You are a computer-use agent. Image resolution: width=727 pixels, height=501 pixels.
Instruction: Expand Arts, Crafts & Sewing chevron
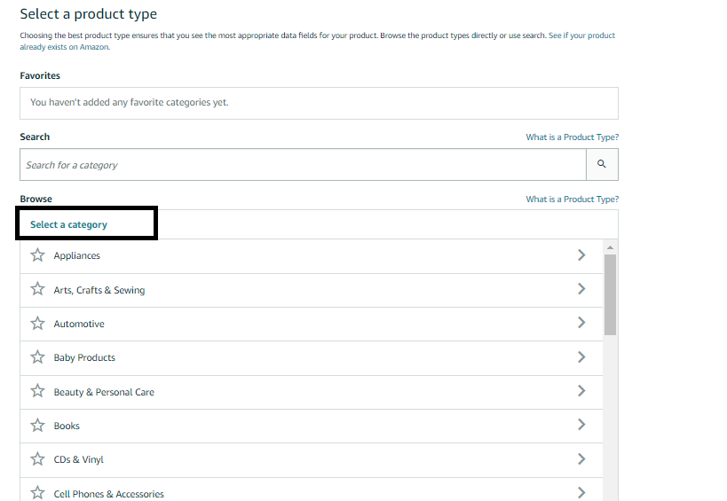[x=581, y=289]
